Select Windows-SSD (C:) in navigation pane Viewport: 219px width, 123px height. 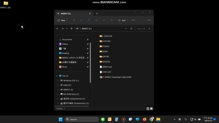pyautogui.click(x=71, y=81)
